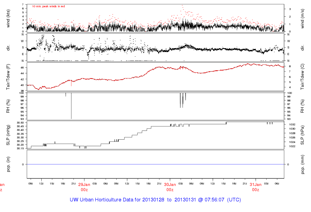Click the '30.15' SLP tick label
The width and height of the screenshot is (311, 212).
[x=20, y=148]
